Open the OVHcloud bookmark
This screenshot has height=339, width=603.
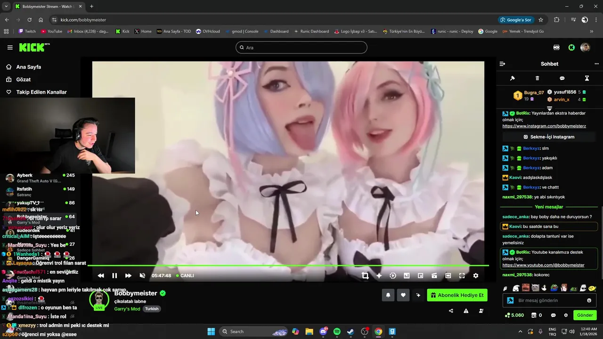click(x=208, y=32)
